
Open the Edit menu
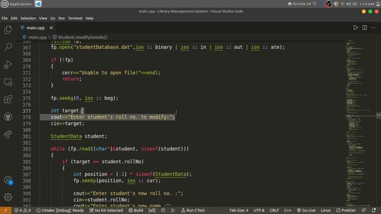14,18
